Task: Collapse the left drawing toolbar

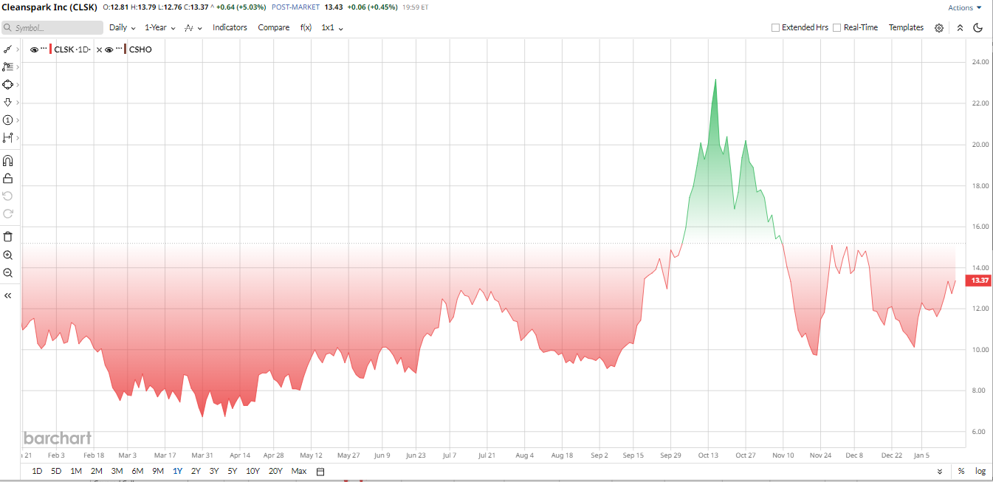Action: (8, 295)
